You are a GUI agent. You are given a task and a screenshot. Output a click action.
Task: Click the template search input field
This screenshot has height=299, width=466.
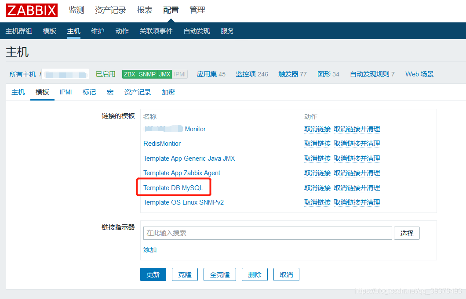[x=267, y=233]
